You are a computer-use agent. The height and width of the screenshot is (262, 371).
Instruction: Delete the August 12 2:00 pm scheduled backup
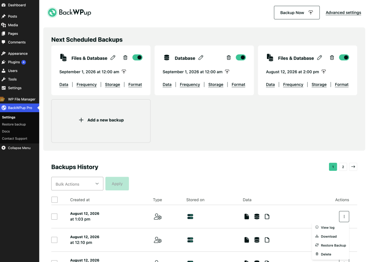[332, 58]
